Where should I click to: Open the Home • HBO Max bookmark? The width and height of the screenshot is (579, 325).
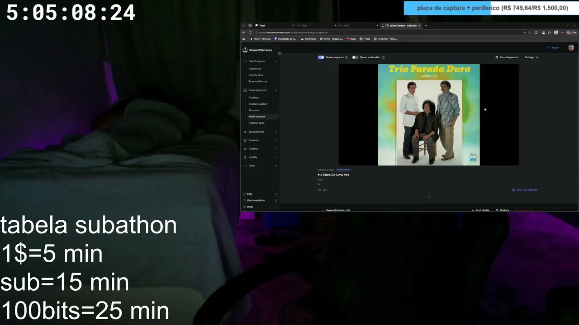click(x=260, y=39)
